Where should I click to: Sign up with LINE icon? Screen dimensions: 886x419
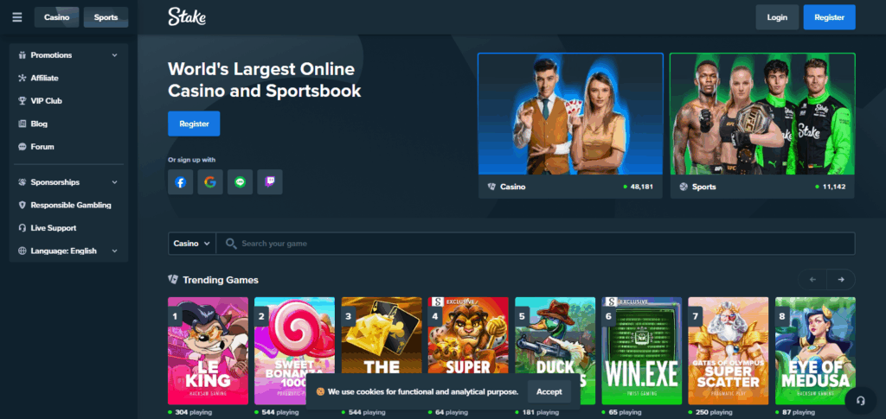pyautogui.click(x=241, y=182)
